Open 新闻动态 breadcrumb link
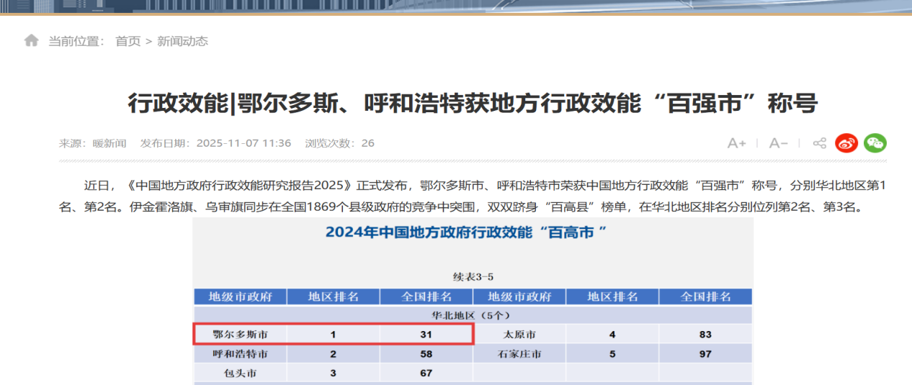Screen dimensions: 912x385 183,41
